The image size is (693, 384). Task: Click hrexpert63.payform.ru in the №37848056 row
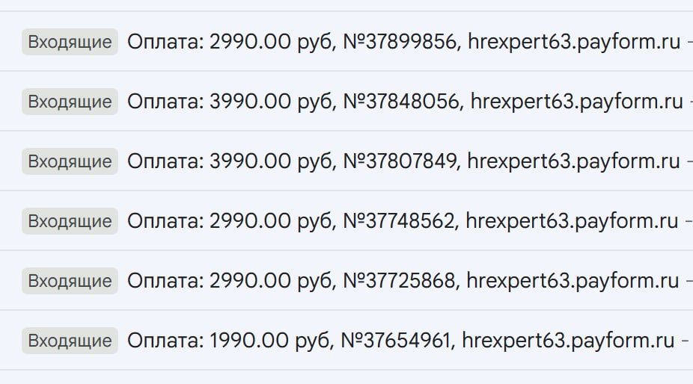tap(576, 102)
